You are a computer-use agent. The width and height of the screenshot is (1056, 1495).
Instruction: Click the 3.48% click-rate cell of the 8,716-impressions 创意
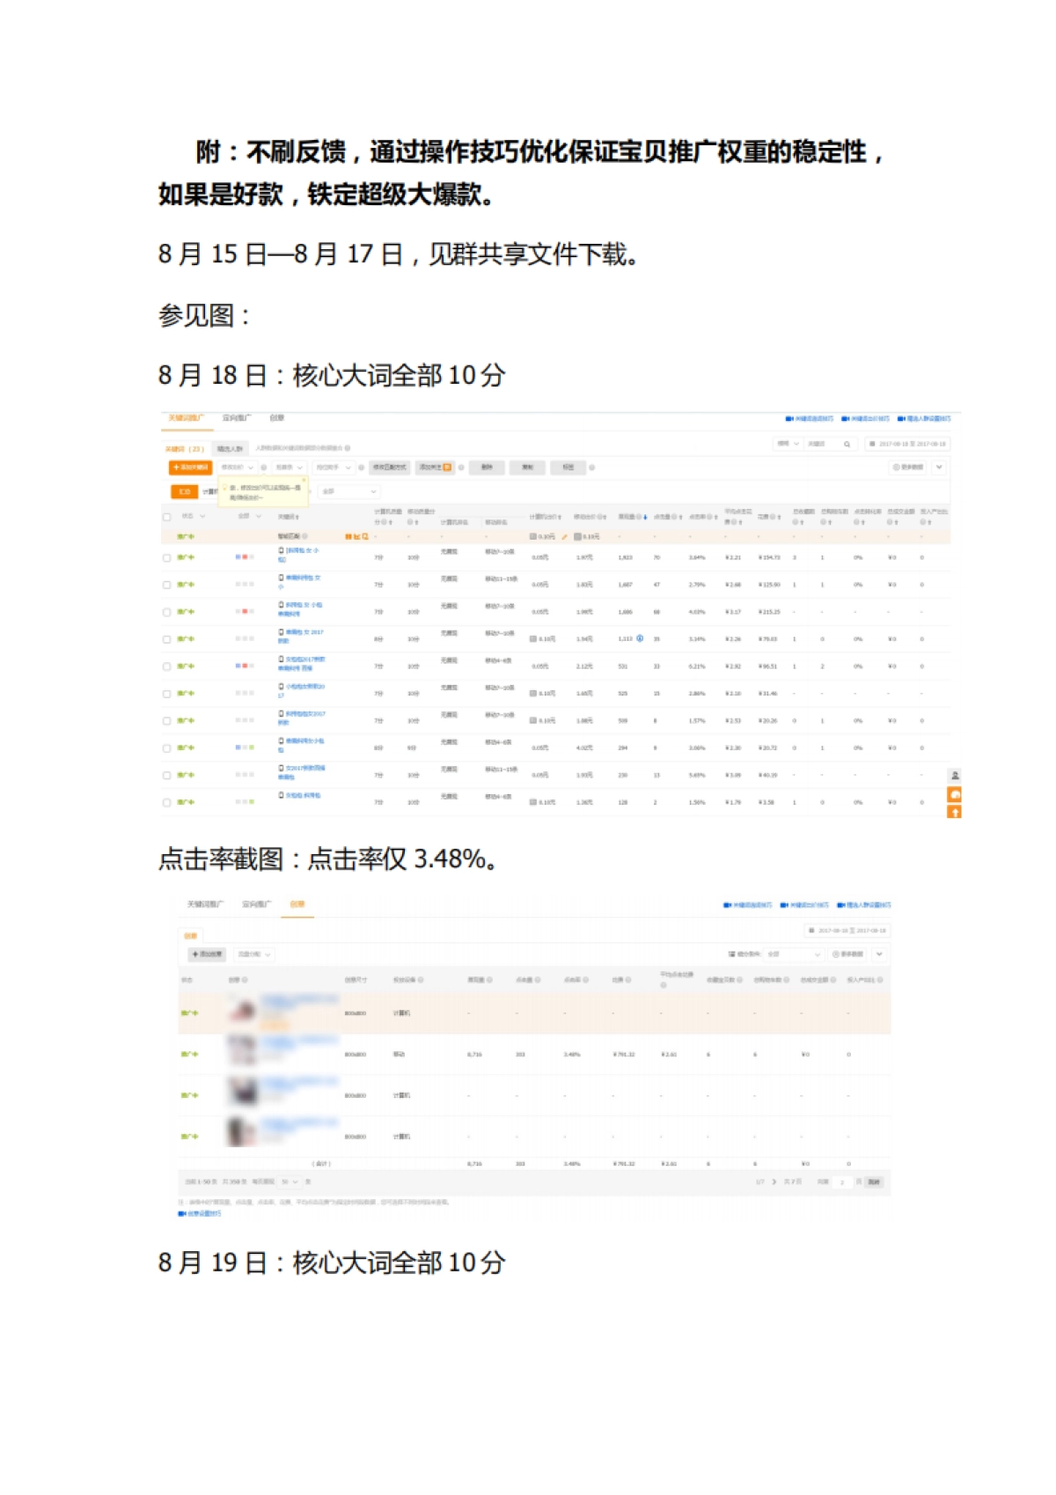(572, 1054)
